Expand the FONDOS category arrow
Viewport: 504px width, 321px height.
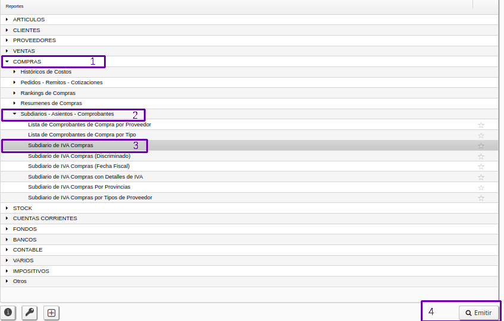[x=7, y=229]
